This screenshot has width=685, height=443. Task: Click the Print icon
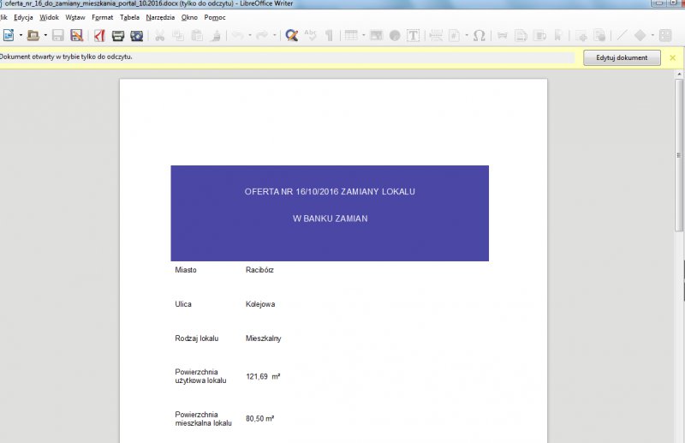(x=118, y=35)
